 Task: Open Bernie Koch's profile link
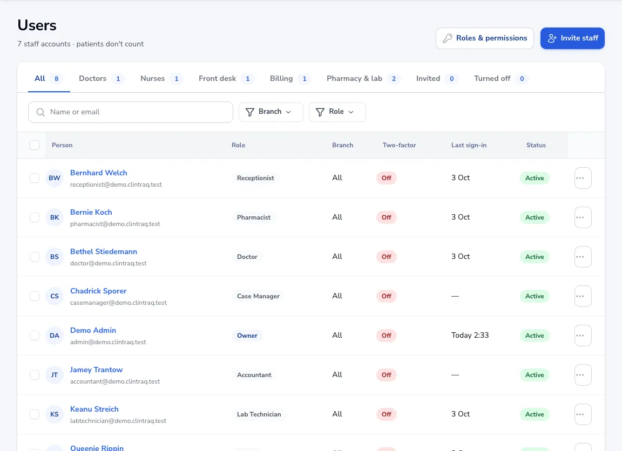tap(91, 213)
